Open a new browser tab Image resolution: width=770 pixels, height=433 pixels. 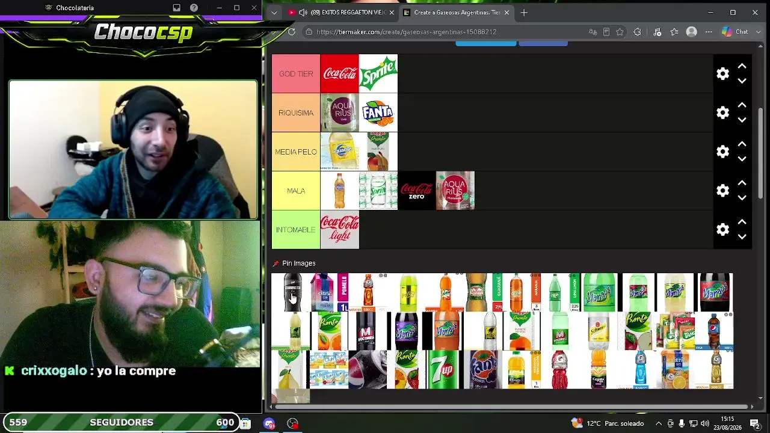tap(524, 13)
